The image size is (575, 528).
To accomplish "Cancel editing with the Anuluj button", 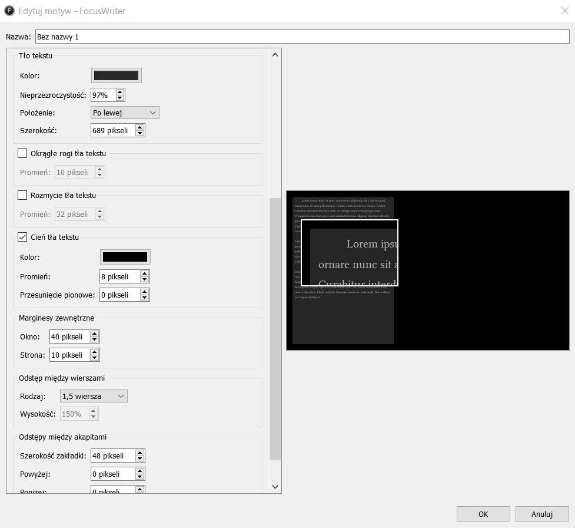I will (542, 514).
